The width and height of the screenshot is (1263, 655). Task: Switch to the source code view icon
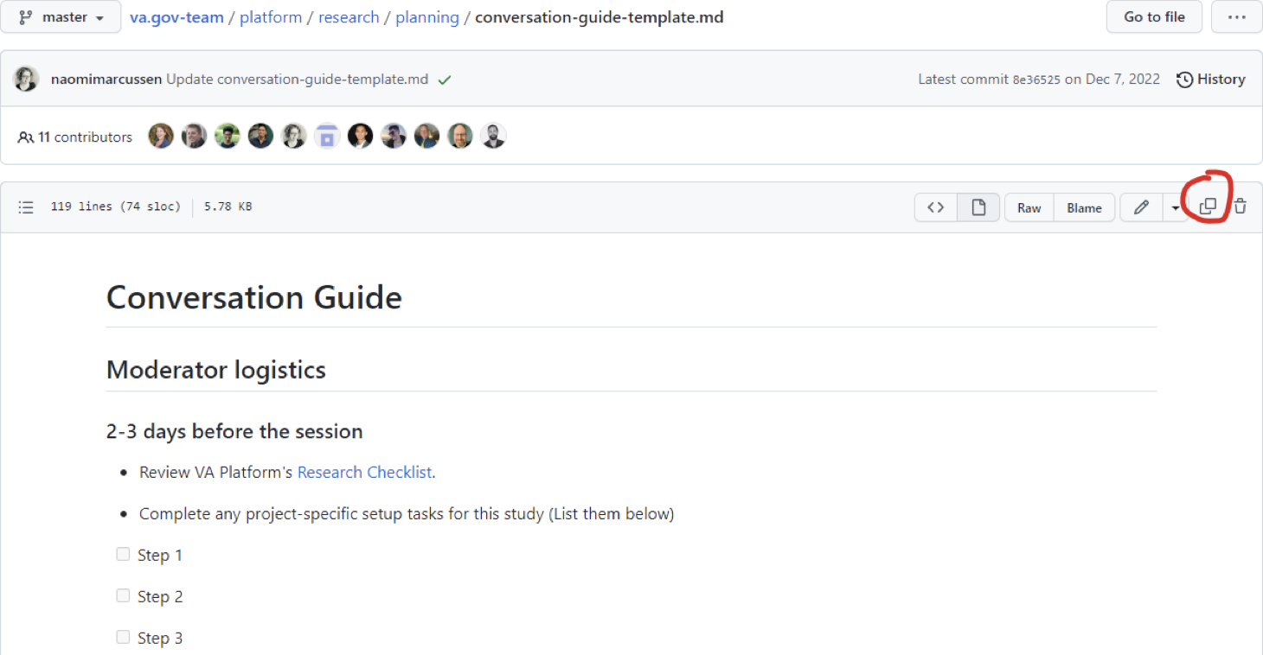(935, 207)
